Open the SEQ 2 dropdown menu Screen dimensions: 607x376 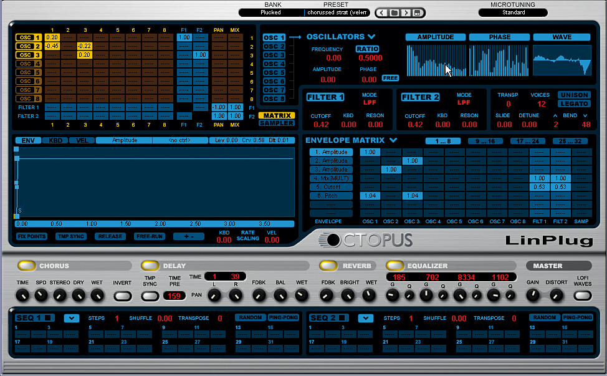pyautogui.click(x=366, y=318)
